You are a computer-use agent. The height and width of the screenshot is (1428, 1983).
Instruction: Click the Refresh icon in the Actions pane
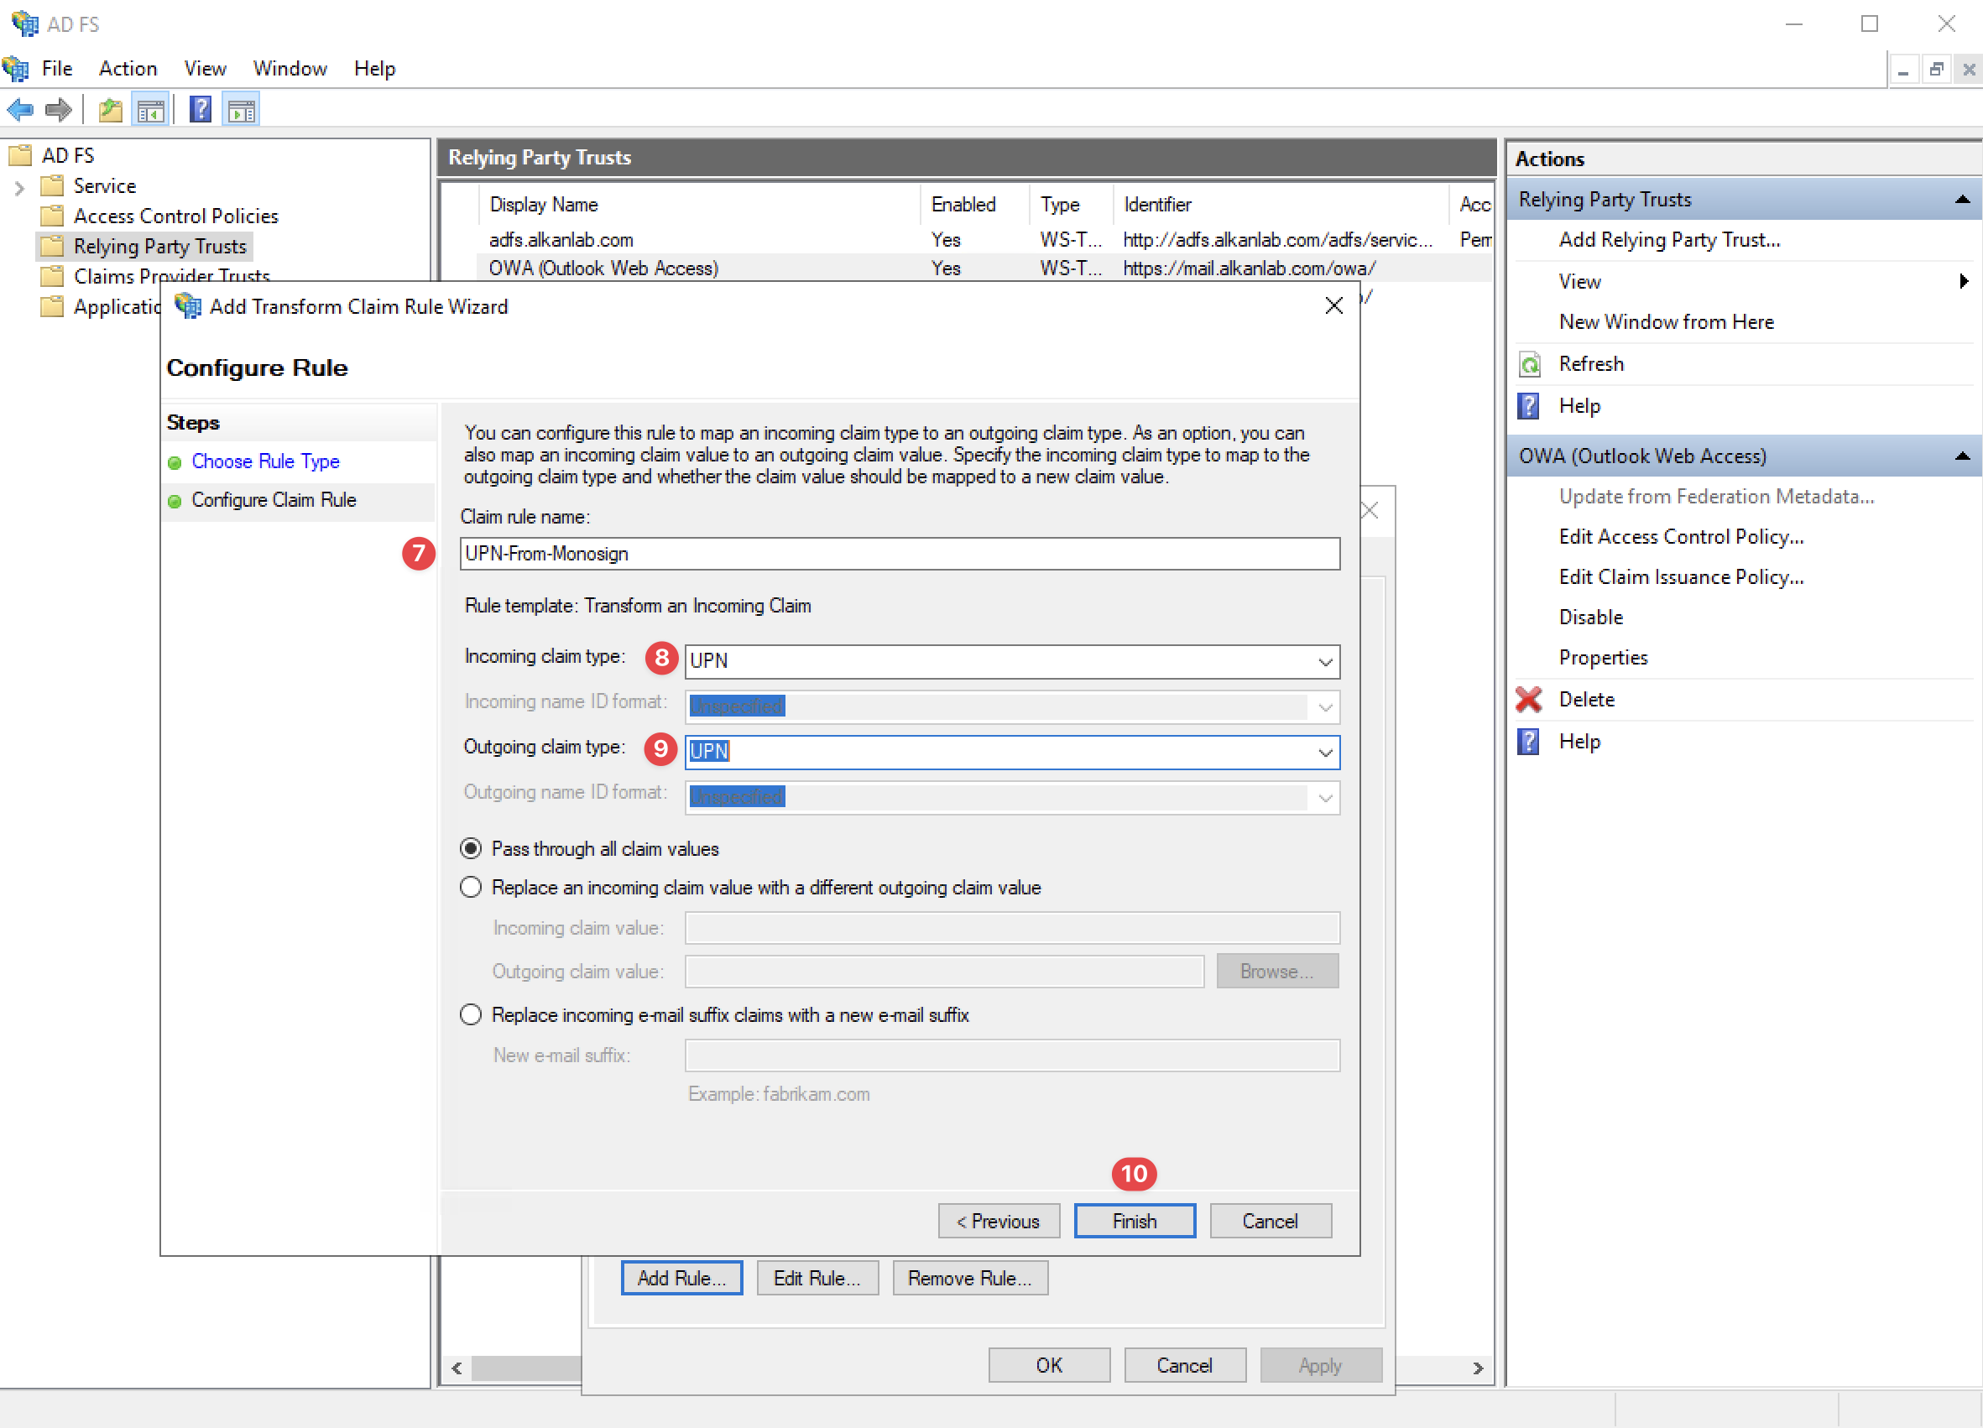1528,363
